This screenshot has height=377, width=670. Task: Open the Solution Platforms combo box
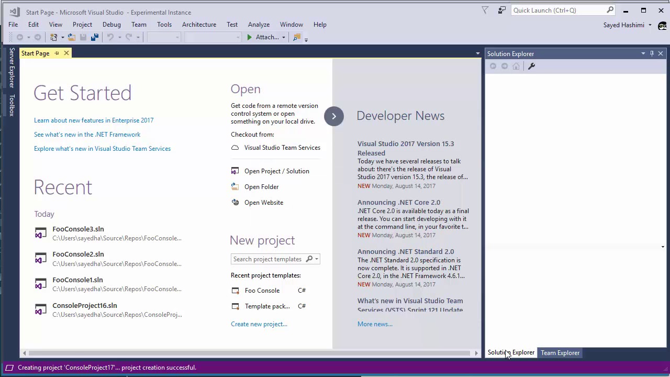click(x=213, y=37)
